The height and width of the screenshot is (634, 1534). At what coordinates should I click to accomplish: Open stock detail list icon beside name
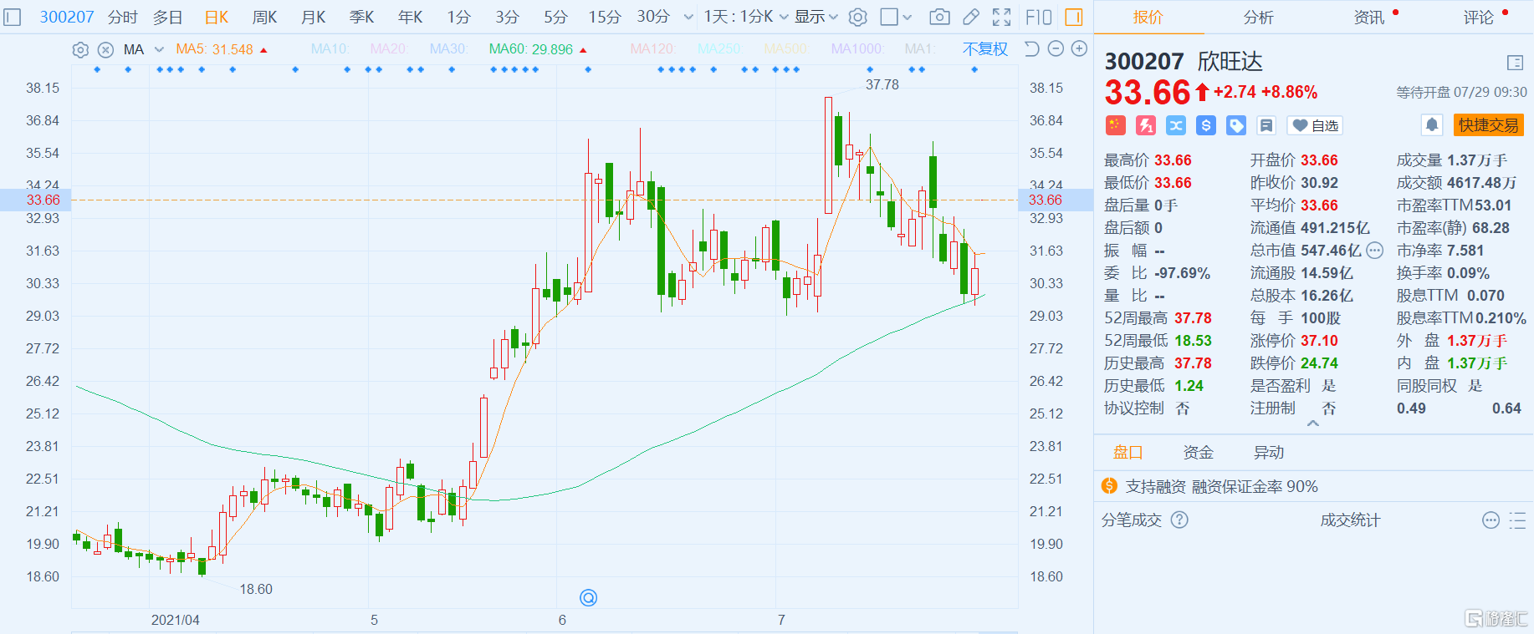[x=1515, y=63]
